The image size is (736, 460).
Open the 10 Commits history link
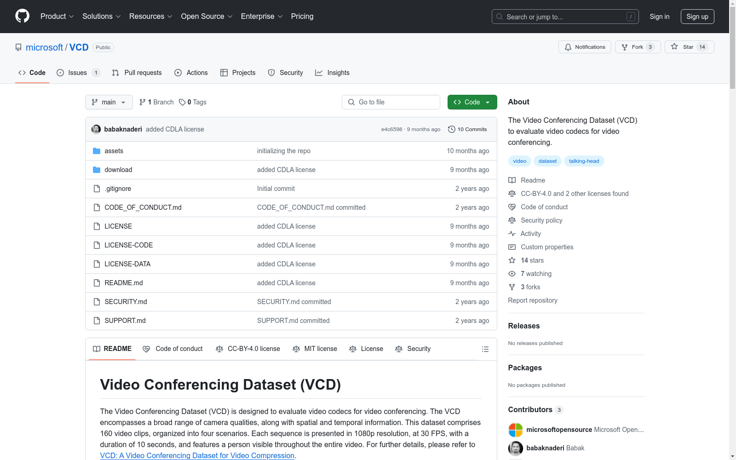click(x=467, y=129)
